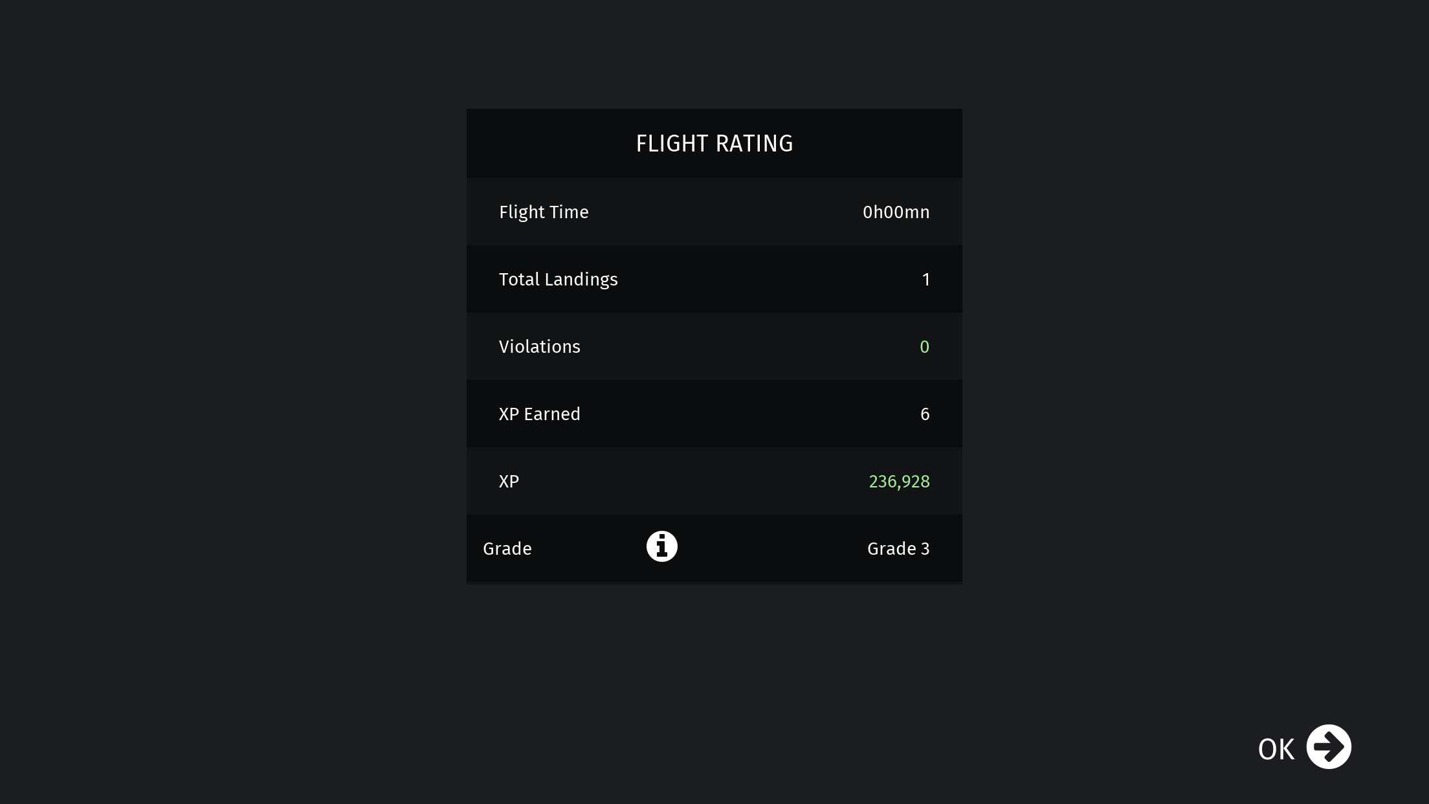
Task: Select the XP Earned label
Action: (539, 414)
